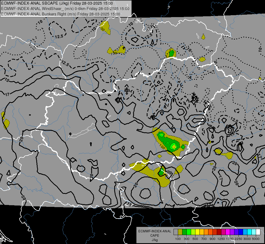
Task: Click the 700 legend tick label
Action: (204, 239)
